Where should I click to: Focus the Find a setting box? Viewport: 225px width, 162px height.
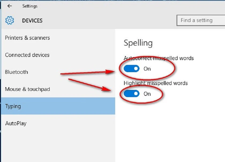click(x=201, y=20)
